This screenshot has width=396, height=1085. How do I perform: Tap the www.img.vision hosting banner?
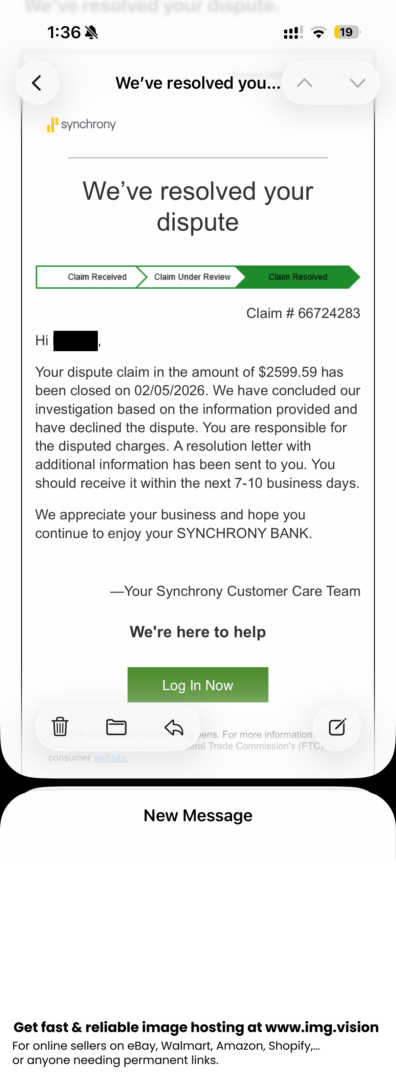196,1027
